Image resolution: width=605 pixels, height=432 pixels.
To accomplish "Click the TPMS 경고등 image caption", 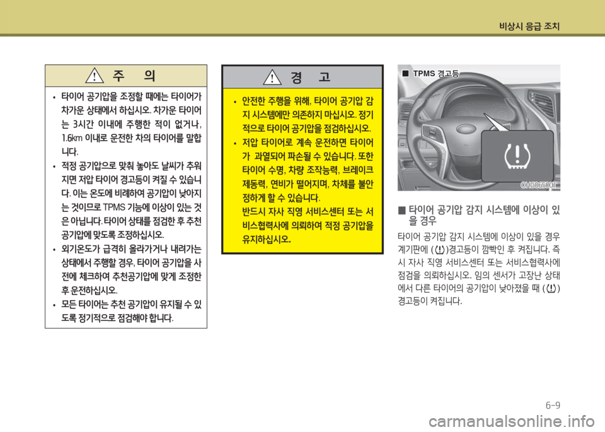I will coord(435,73).
